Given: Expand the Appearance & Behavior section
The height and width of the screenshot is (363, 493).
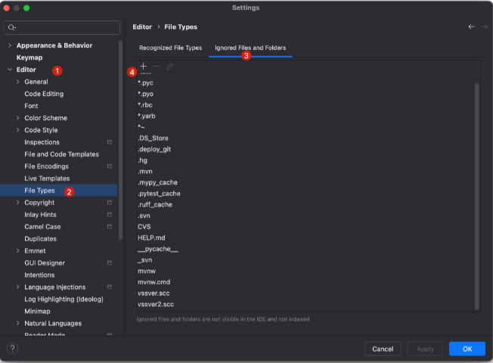Looking at the screenshot, I should tap(9, 45).
